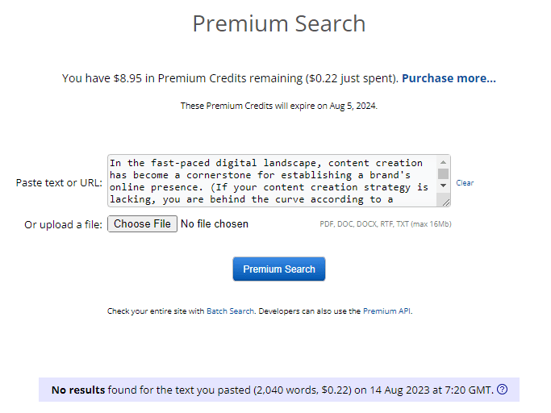Click the text box's down scroll arrow

(x=443, y=186)
